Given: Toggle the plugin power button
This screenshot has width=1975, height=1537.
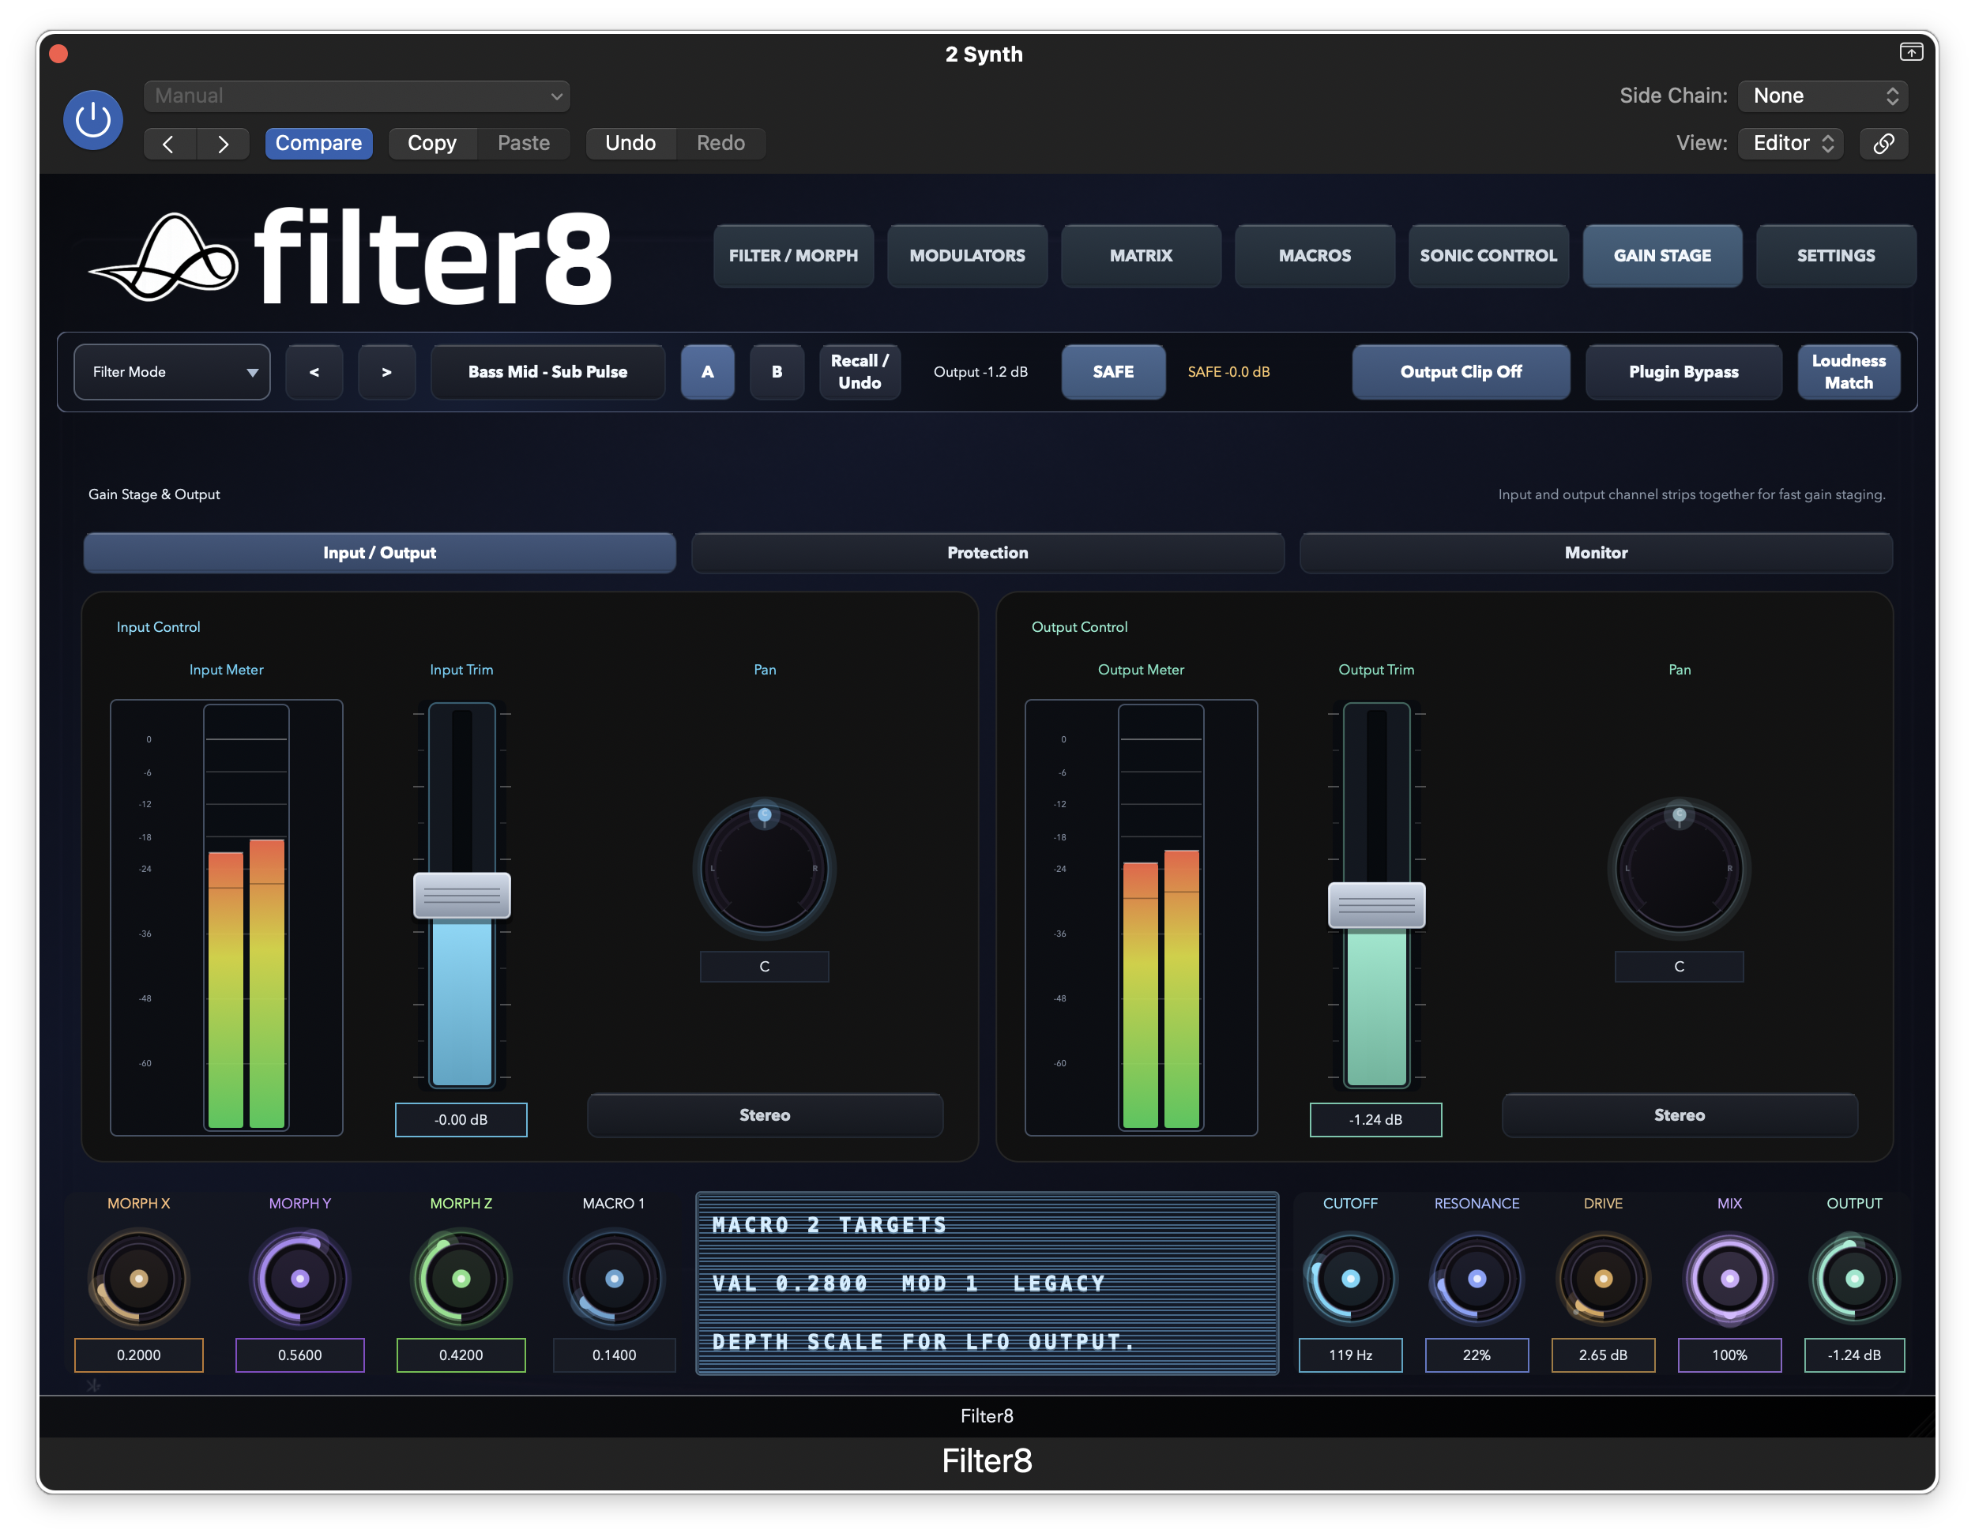Looking at the screenshot, I should pos(93,119).
